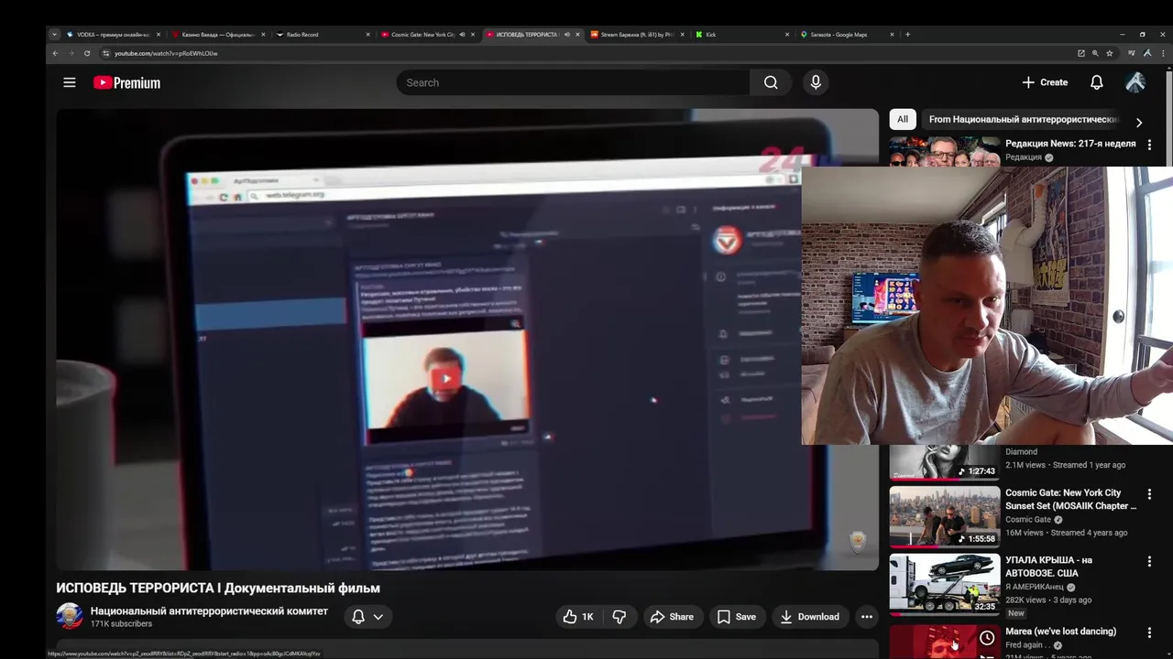1173x659 pixels.
Task: Switch to Radio Record tab
Action: (322, 35)
